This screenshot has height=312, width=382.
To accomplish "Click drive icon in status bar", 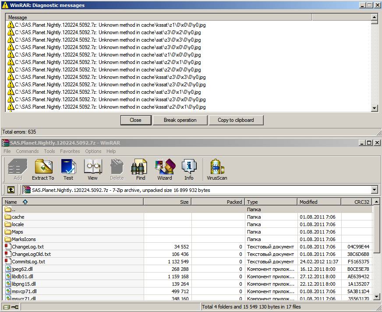I will pyautogui.click(x=7, y=307).
